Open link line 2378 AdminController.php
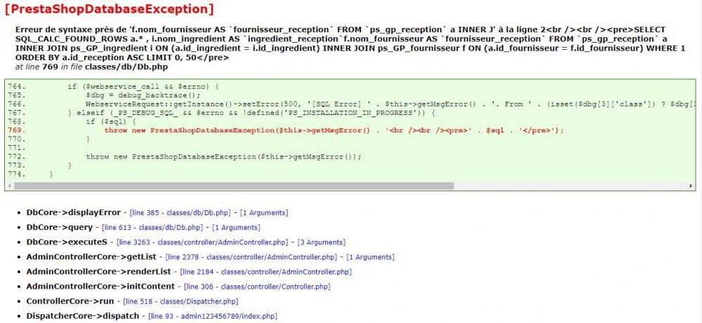 251,257
